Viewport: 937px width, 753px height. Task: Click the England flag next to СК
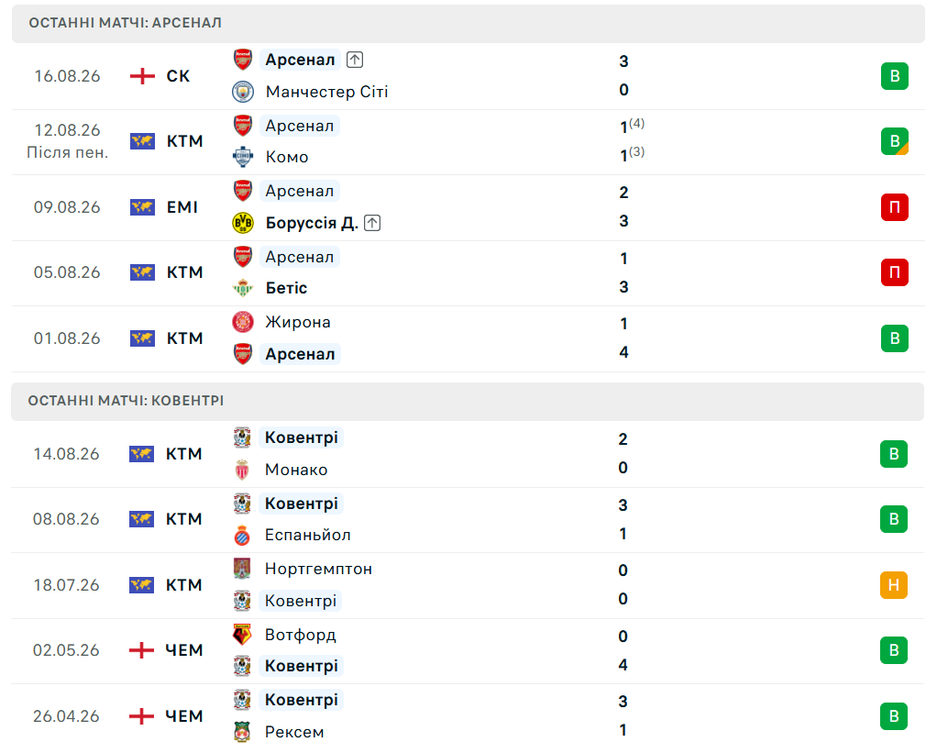[x=142, y=76]
